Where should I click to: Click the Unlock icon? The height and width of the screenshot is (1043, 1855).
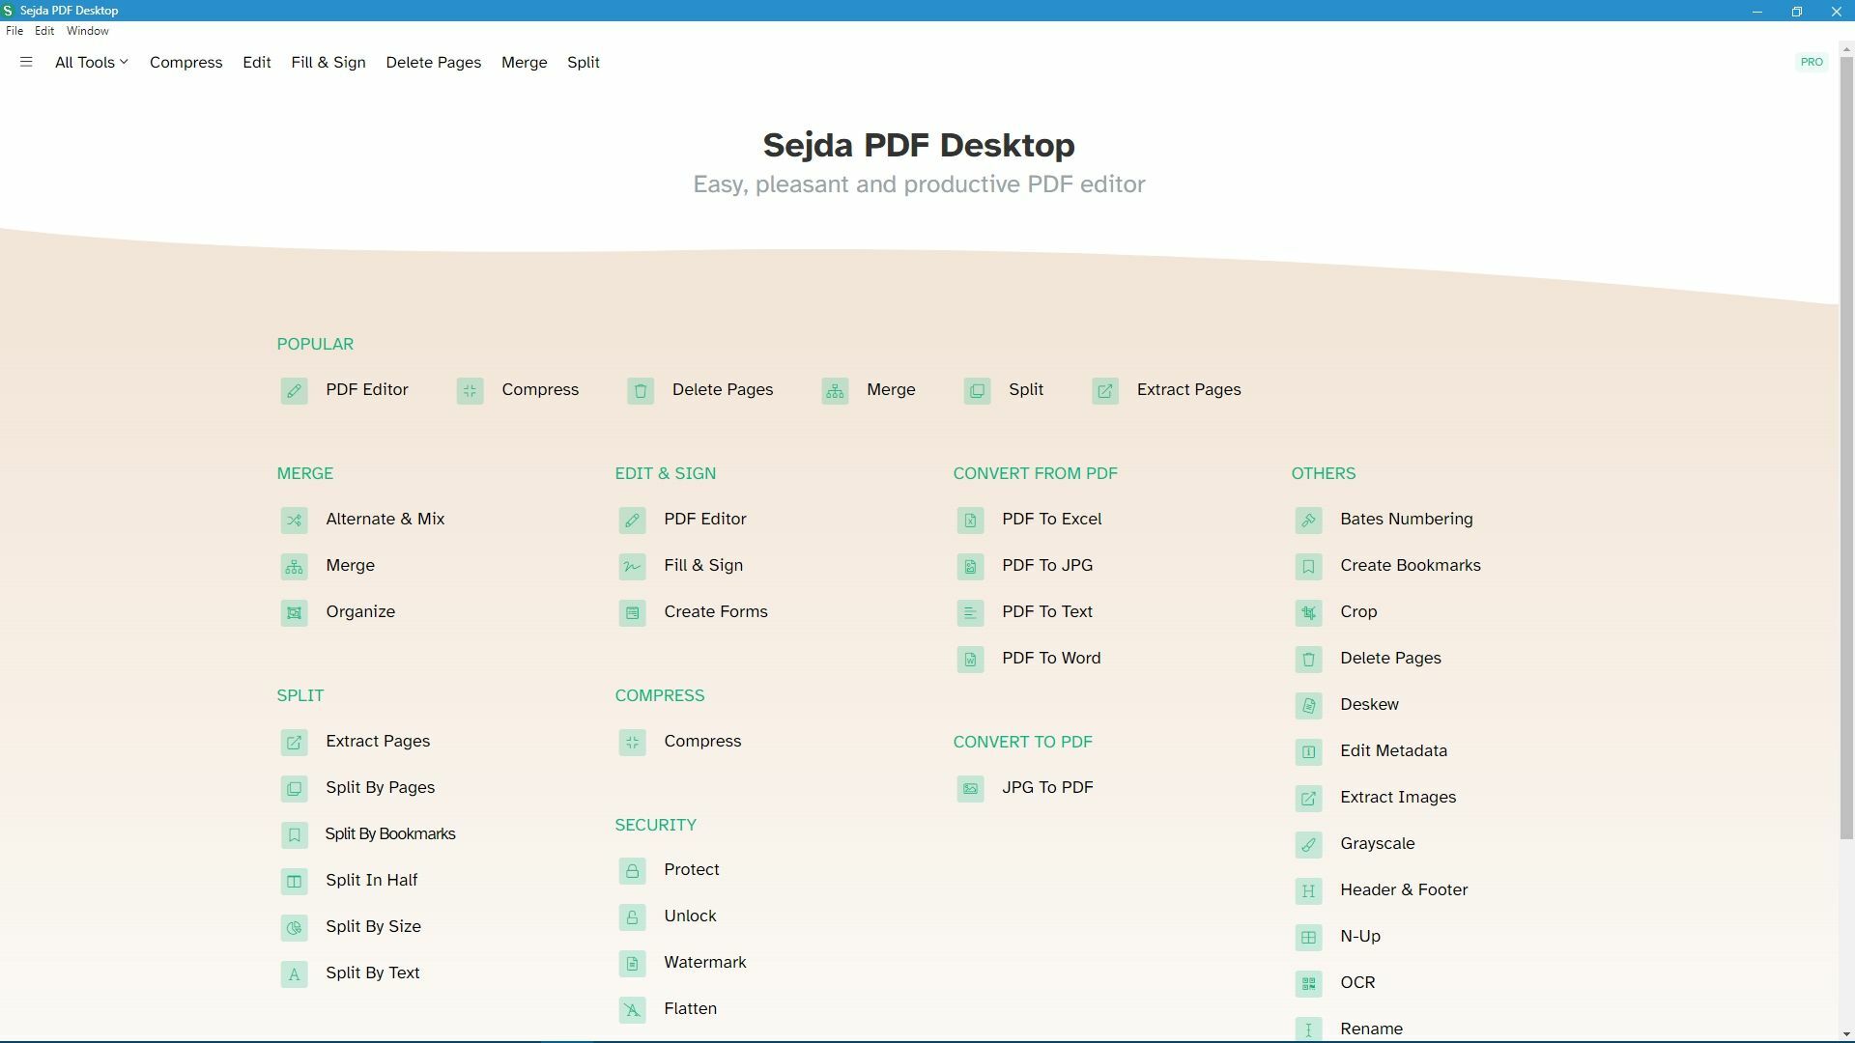point(633,917)
